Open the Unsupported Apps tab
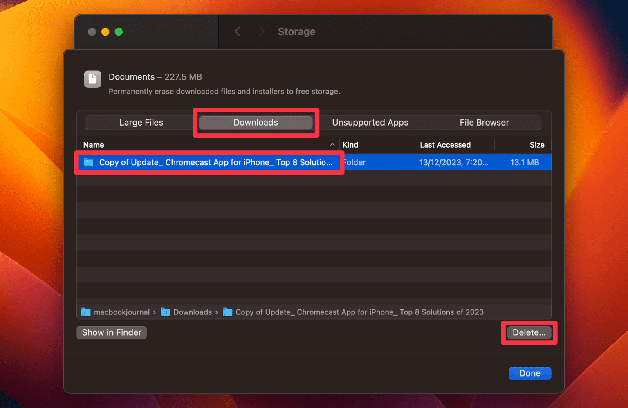Viewport: 628px width, 408px height. (x=370, y=122)
